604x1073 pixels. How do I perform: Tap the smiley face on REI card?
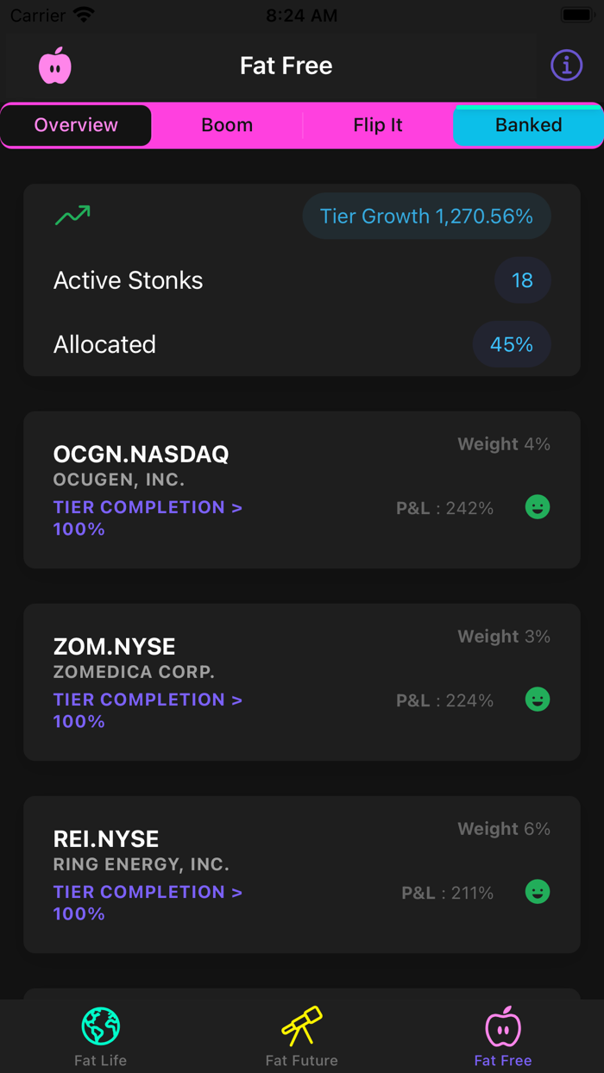[x=538, y=892]
